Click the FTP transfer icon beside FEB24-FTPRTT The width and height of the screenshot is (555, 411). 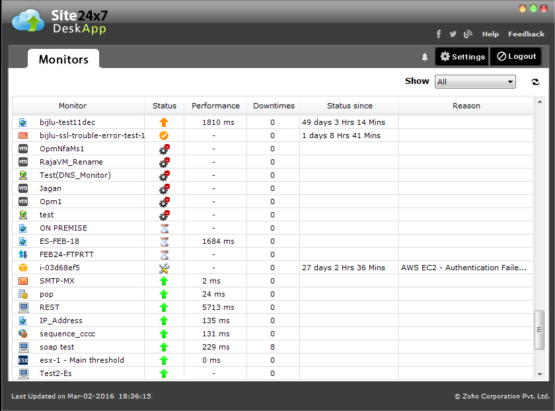point(23,254)
